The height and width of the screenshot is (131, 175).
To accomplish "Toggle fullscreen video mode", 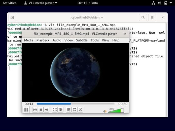I will (55, 110).
